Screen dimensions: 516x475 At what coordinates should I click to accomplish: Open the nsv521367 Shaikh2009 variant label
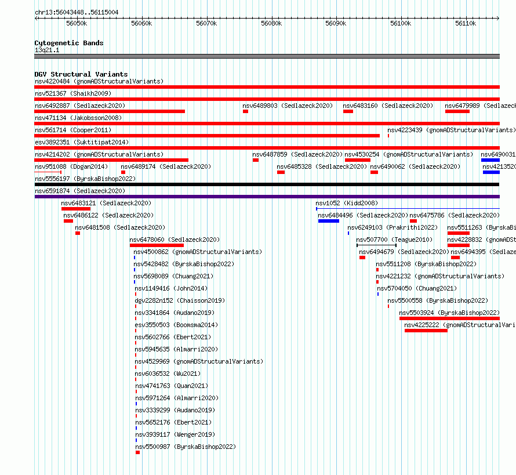(x=73, y=93)
